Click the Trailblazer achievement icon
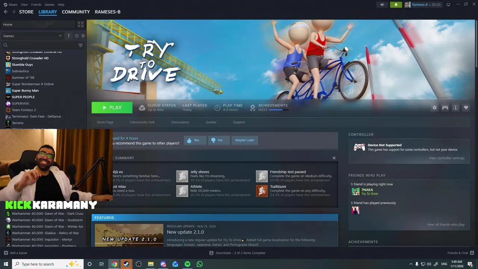 coord(262,191)
